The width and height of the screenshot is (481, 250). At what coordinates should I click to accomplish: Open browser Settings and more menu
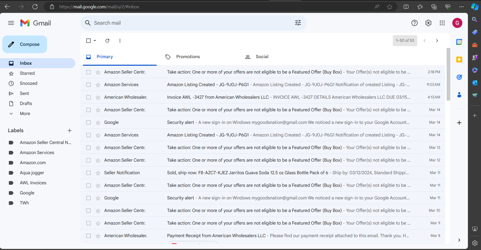(x=461, y=7)
